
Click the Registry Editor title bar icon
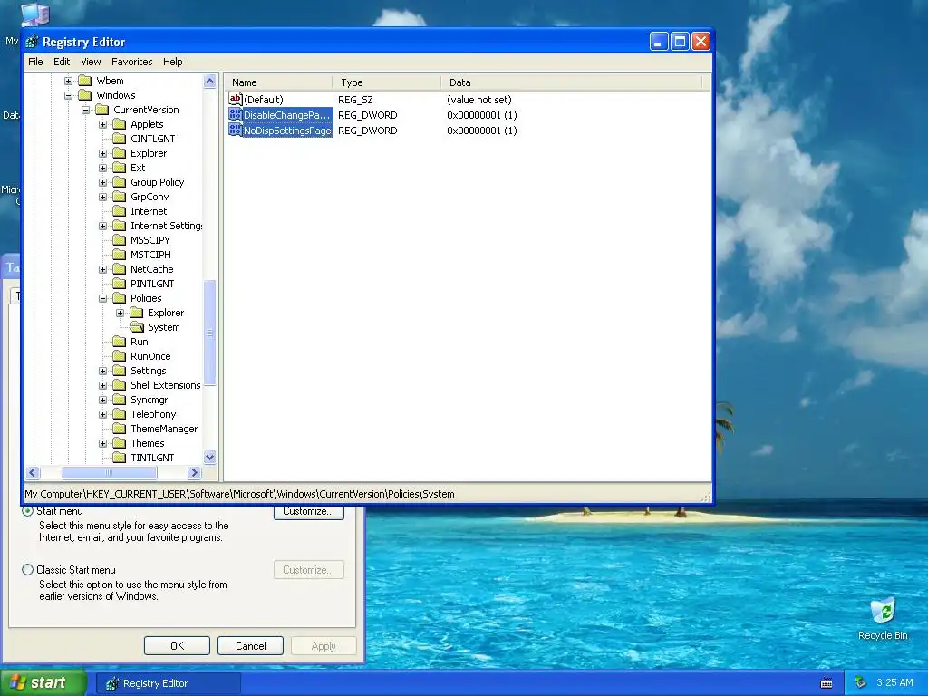[x=32, y=42]
